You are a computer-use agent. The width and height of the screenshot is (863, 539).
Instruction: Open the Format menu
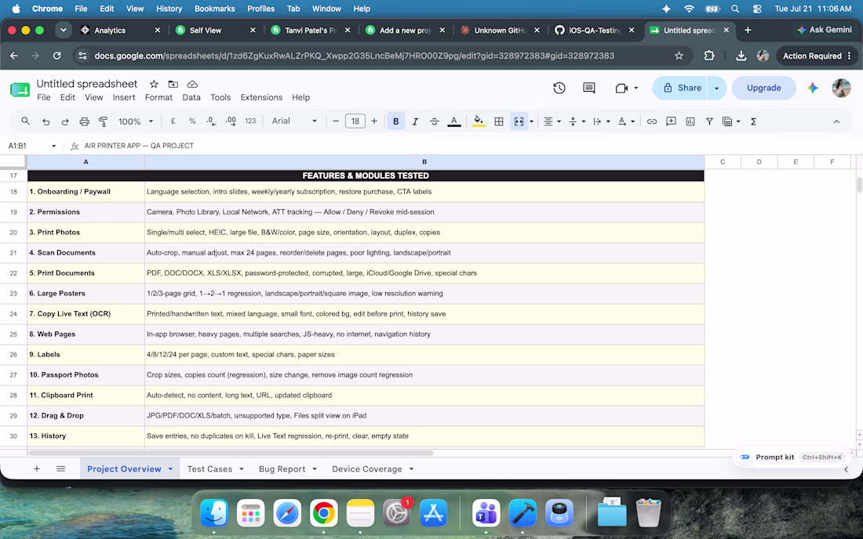point(158,97)
